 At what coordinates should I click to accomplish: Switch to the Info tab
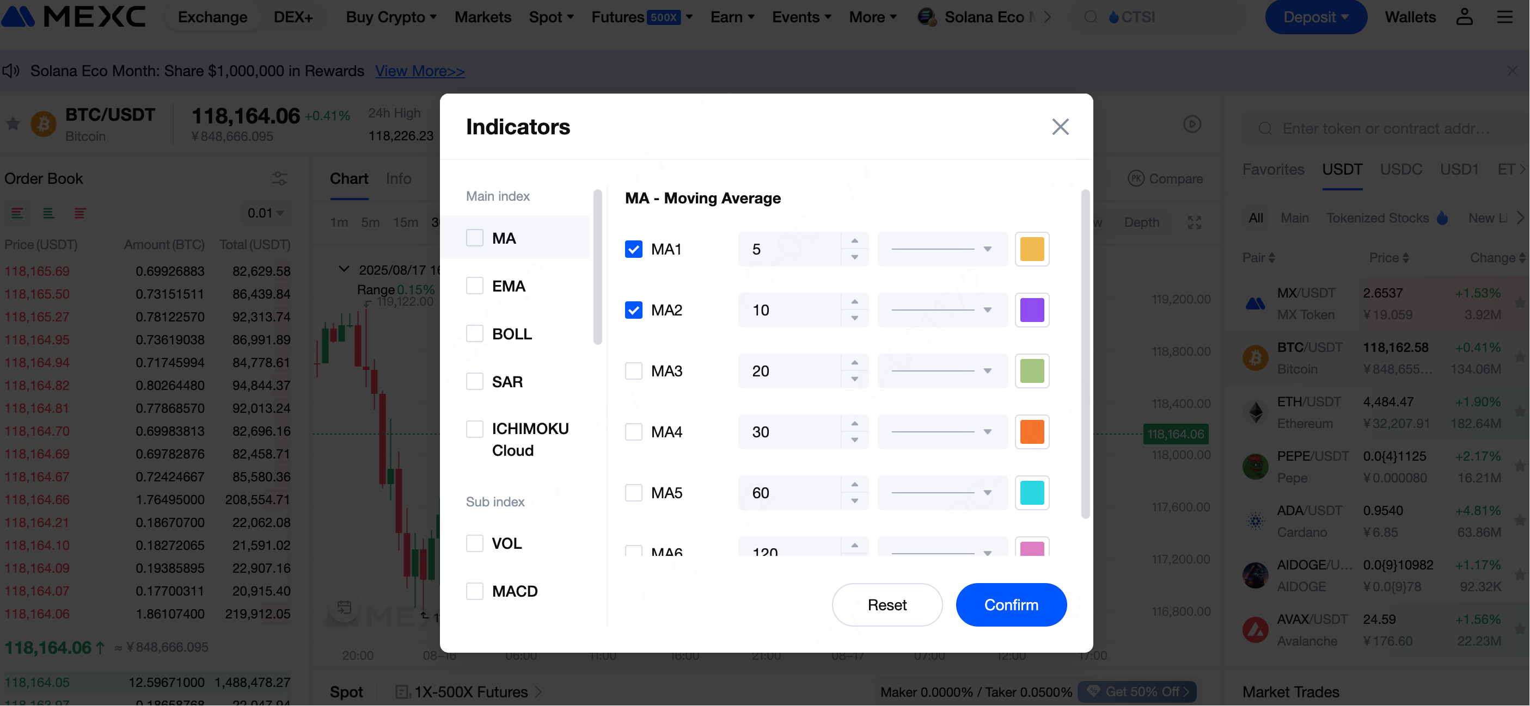pyautogui.click(x=398, y=178)
